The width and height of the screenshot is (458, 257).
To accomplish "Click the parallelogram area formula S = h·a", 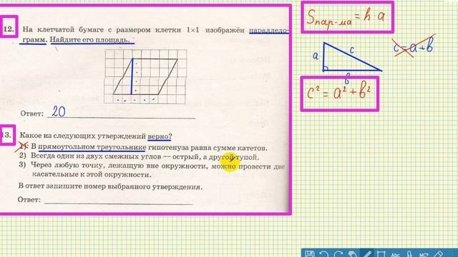I will coord(347,17).
